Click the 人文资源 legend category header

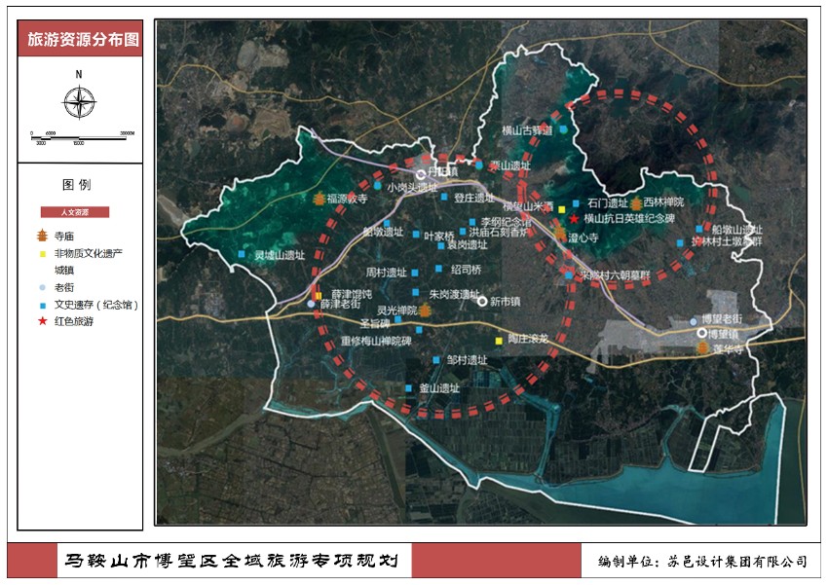coord(75,211)
